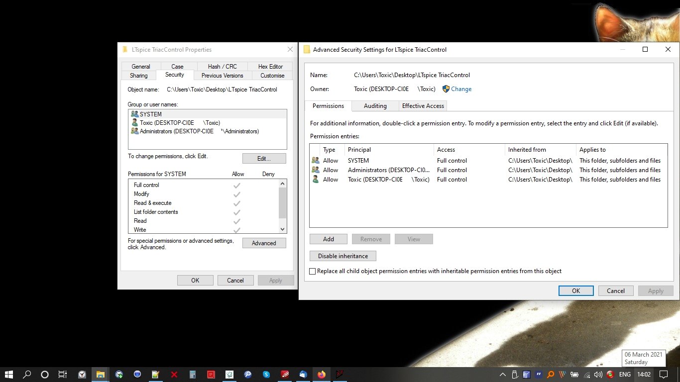Select the Permissions tab

[x=328, y=106]
